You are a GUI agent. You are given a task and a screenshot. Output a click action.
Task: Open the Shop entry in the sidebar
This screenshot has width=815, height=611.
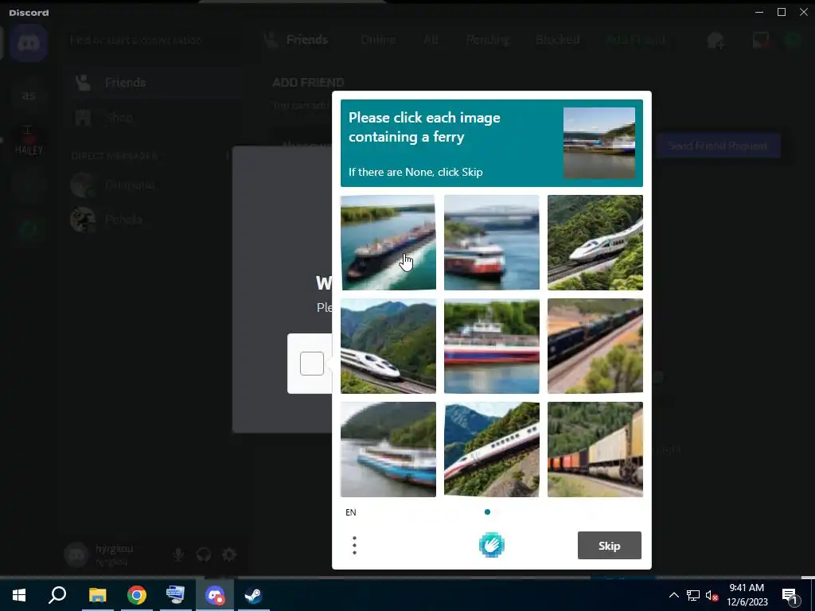click(154, 118)
